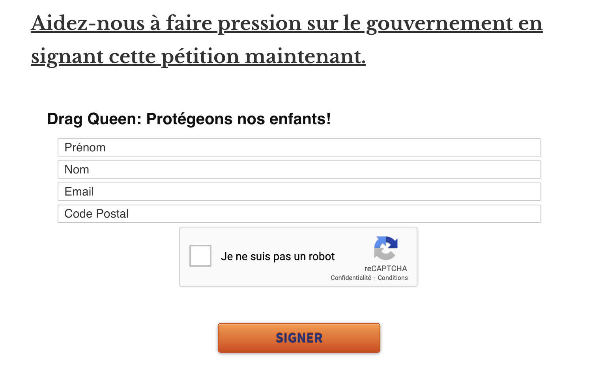Click the "signant cette pétition maintenant." link line
The image size is (606, 369).
coord(198,57)
